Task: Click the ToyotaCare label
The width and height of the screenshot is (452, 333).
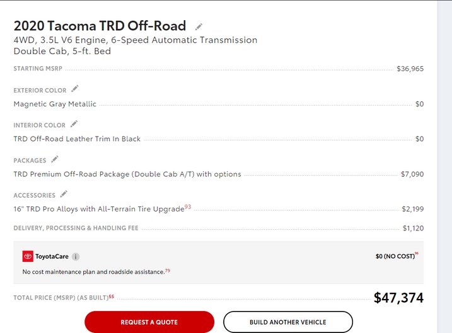Action: tap(52, 256)
